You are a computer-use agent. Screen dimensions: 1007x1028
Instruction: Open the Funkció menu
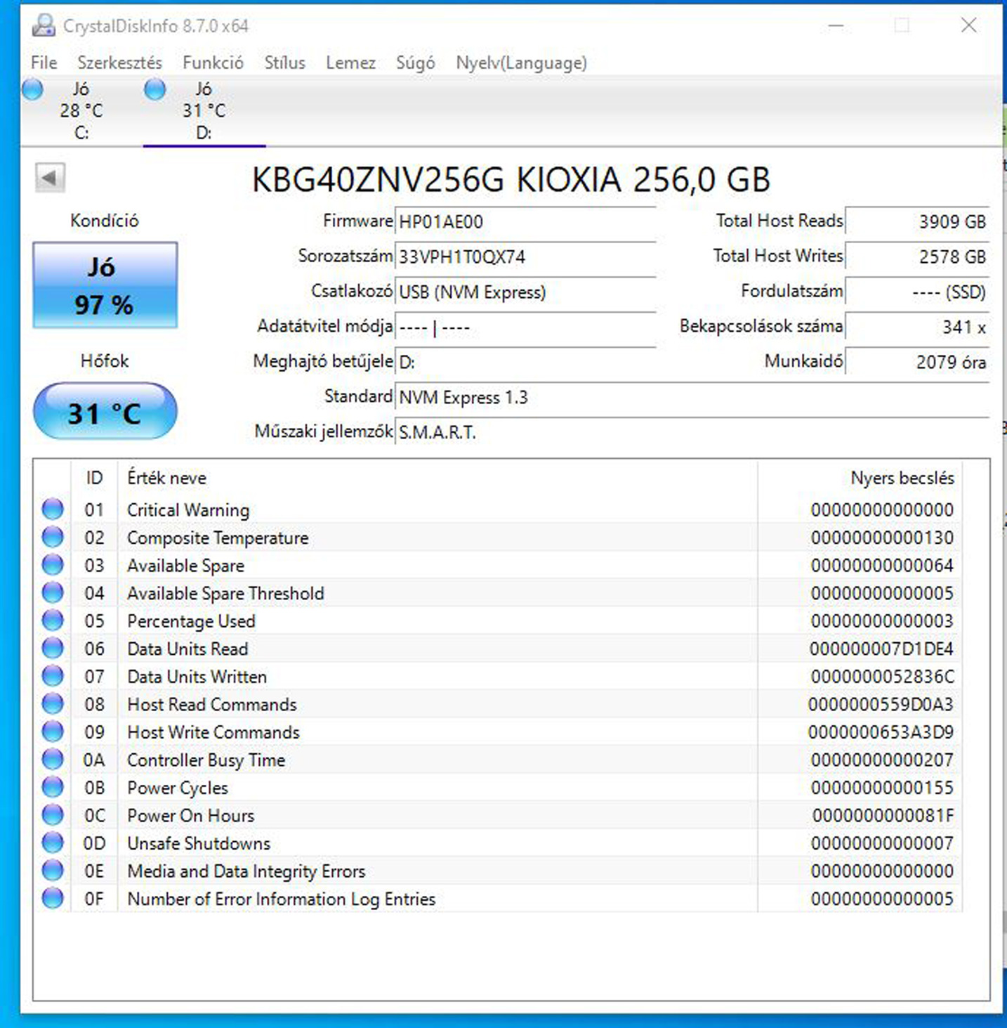213,63
